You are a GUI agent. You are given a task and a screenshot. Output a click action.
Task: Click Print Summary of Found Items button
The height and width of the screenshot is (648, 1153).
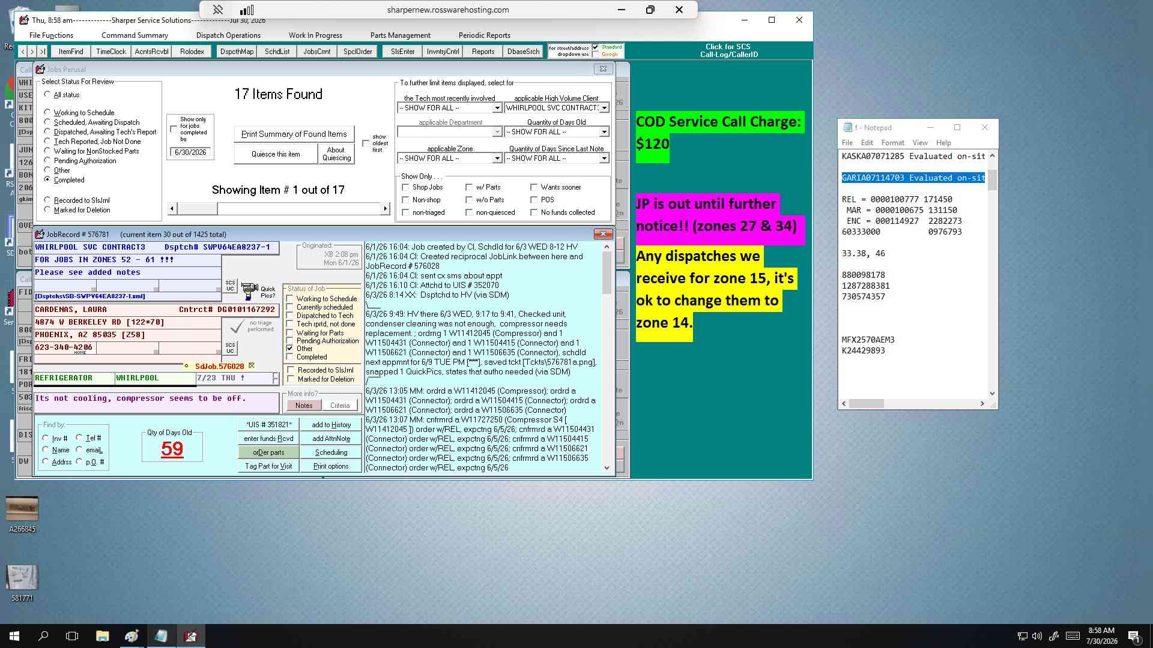pos(294,134)
